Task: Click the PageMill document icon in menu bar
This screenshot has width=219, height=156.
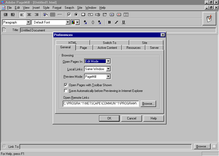Action: pos(4,8)
